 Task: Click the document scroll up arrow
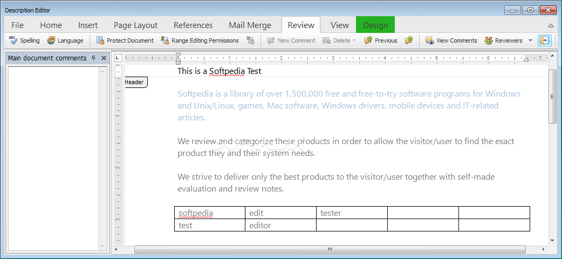point(552,57)
